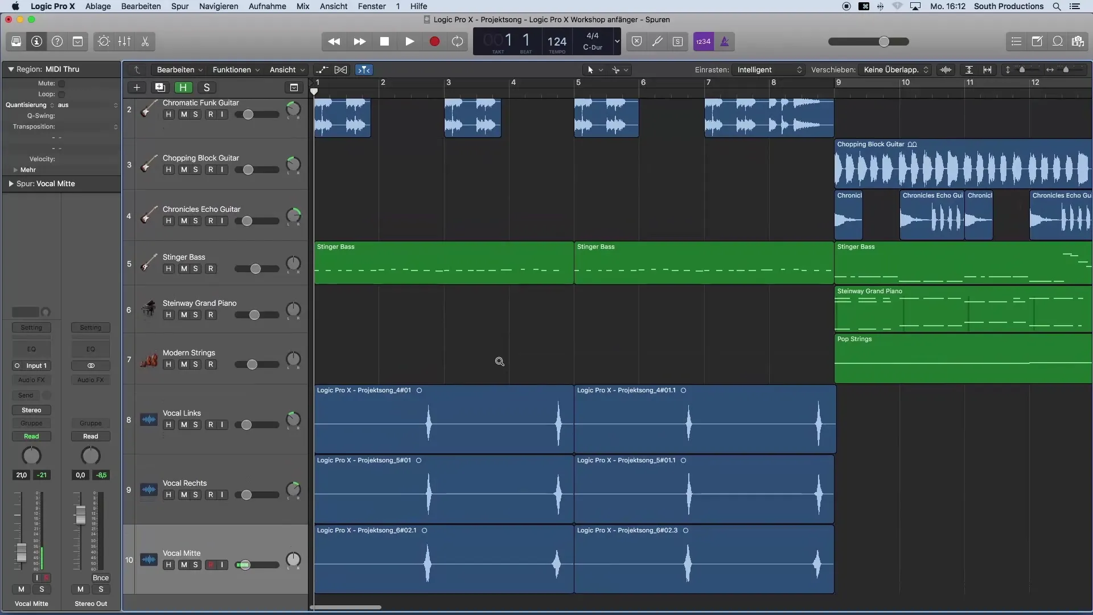Open the Ablage menu

click(98, 6)
